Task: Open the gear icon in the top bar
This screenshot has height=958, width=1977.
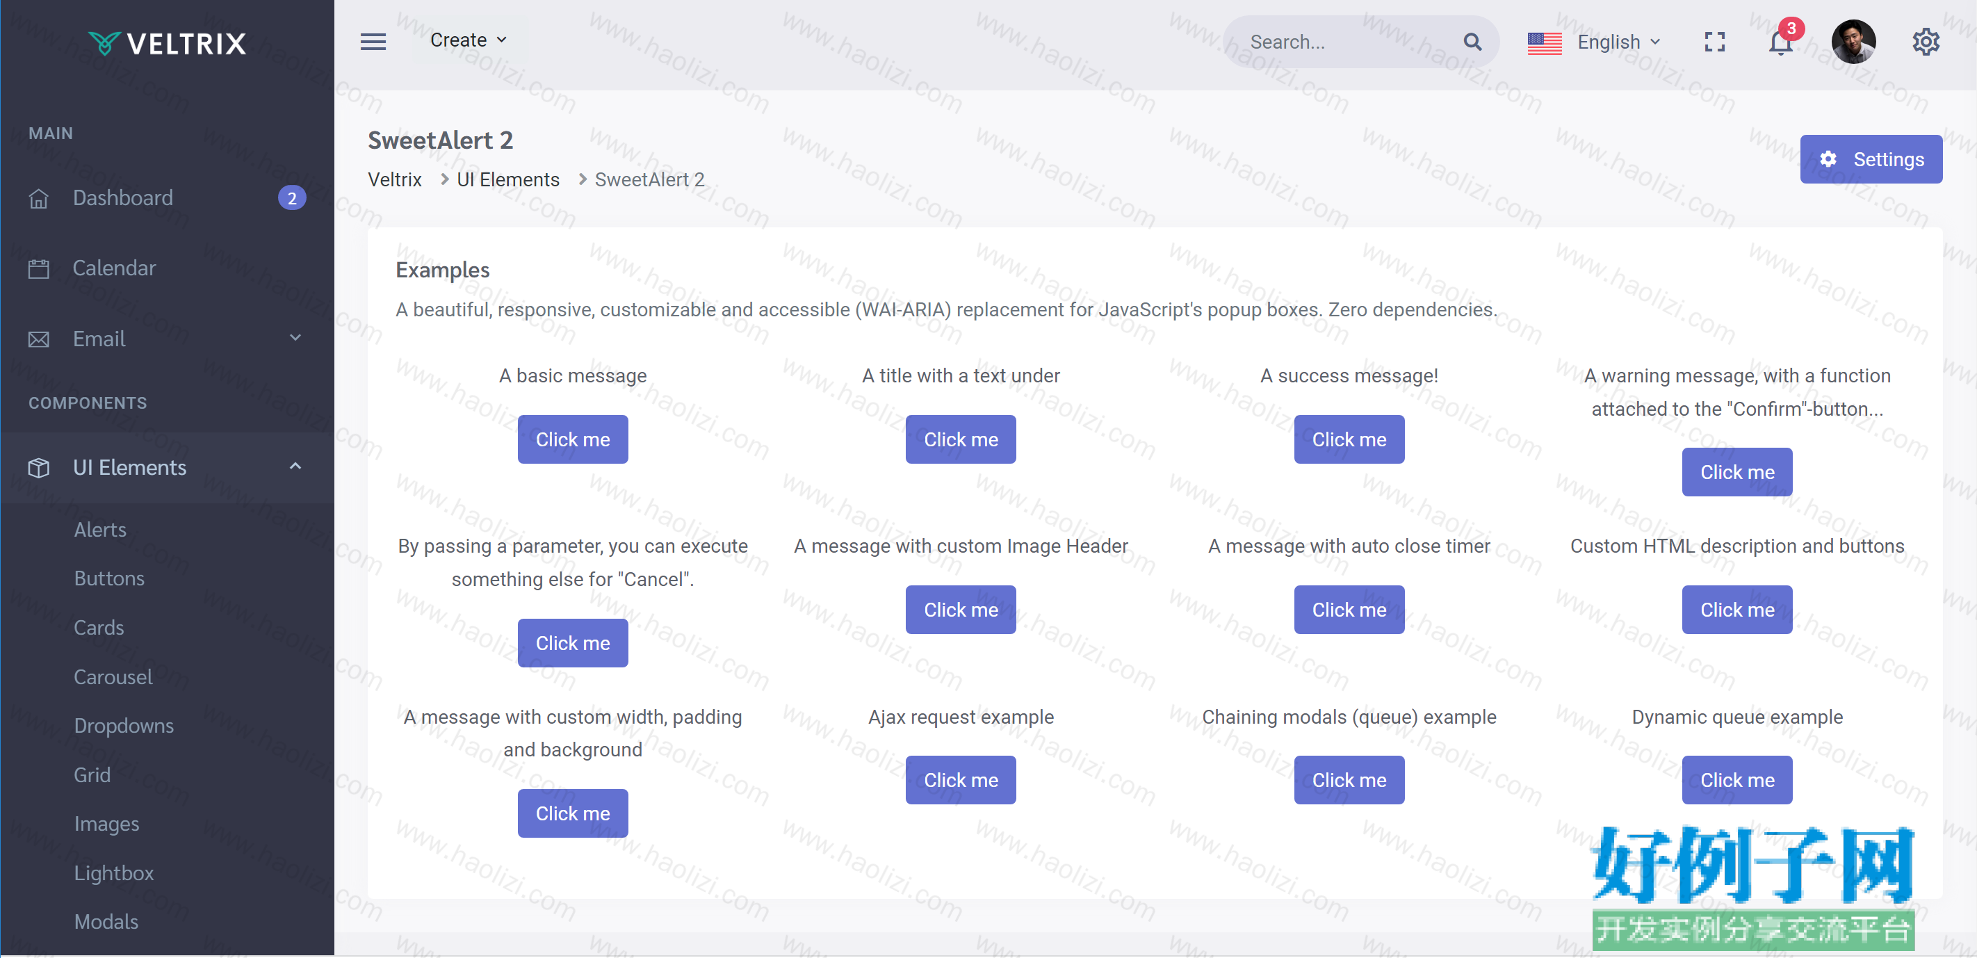Action: (x=1926, y=42)
